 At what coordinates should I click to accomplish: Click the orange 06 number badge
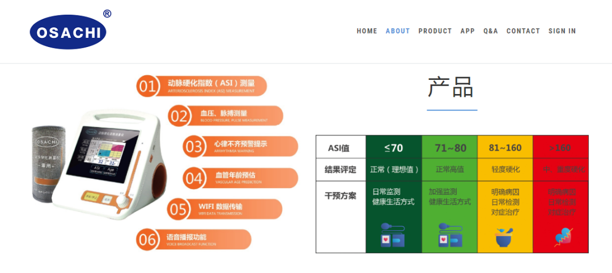click(x=147, y=240)
